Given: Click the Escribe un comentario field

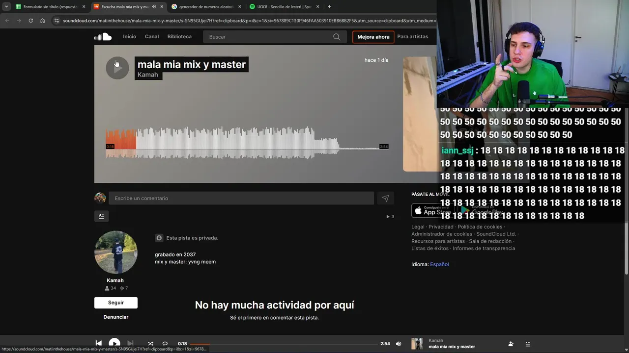Looking at the screenshot, I should (x=241, y=198).
